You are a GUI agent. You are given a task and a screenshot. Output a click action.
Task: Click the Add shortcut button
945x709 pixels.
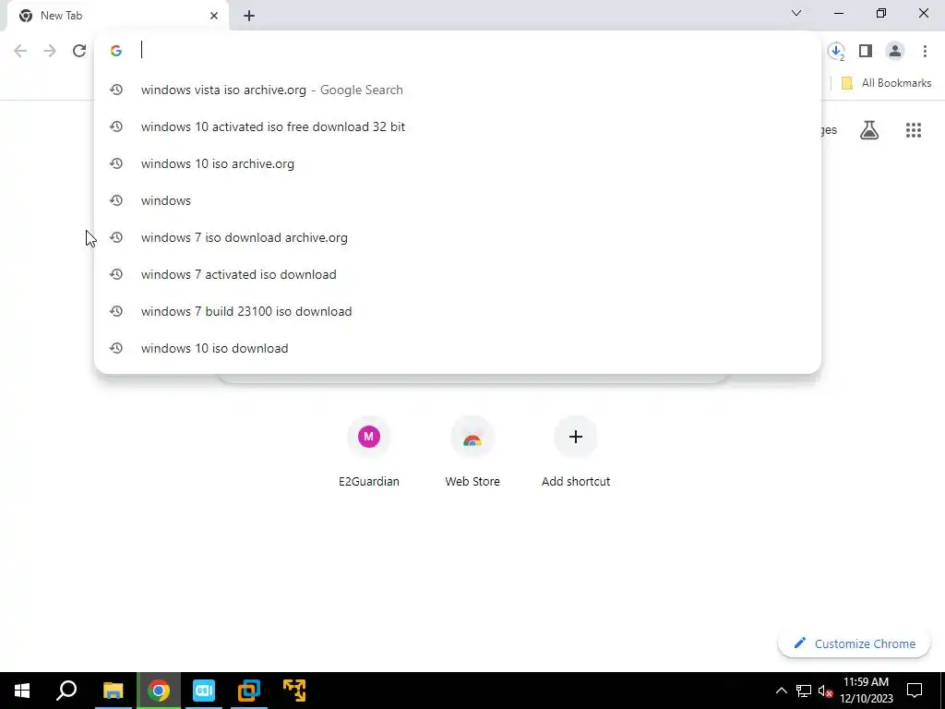click(x=576, y=451)
